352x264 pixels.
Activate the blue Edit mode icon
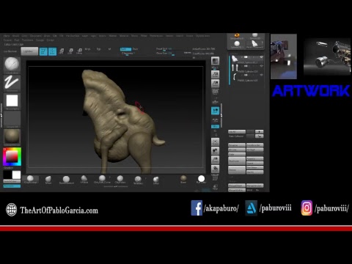[x=43, y=51]
